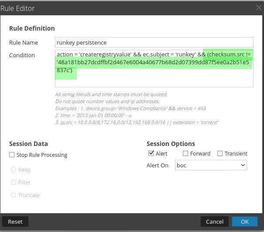
Task: Click the string literals hint text
Action: coord(111,94)
